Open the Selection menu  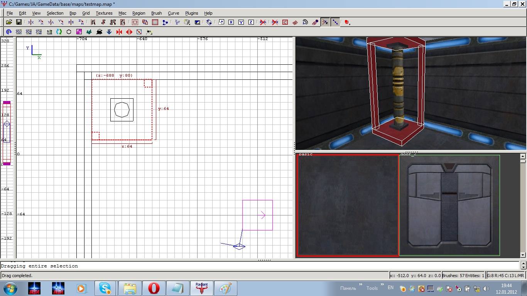55,13
